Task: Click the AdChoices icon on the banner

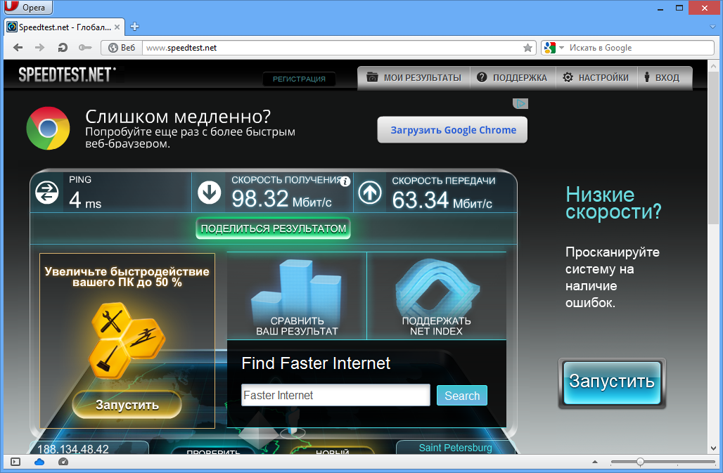Action: [520, 103]
